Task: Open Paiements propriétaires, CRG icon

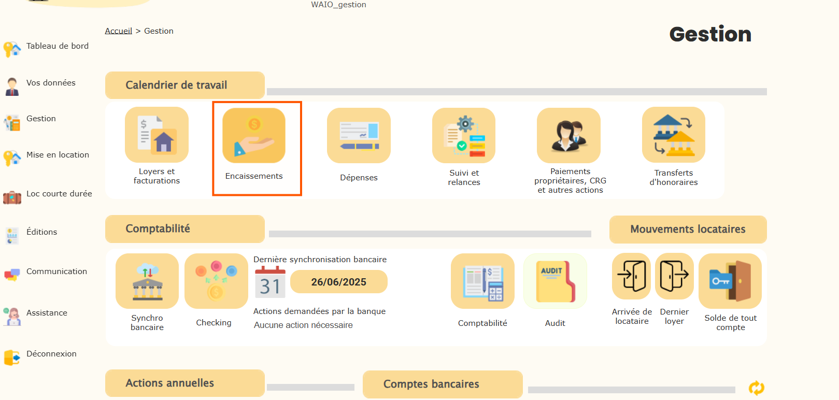Action: (568, 136)
